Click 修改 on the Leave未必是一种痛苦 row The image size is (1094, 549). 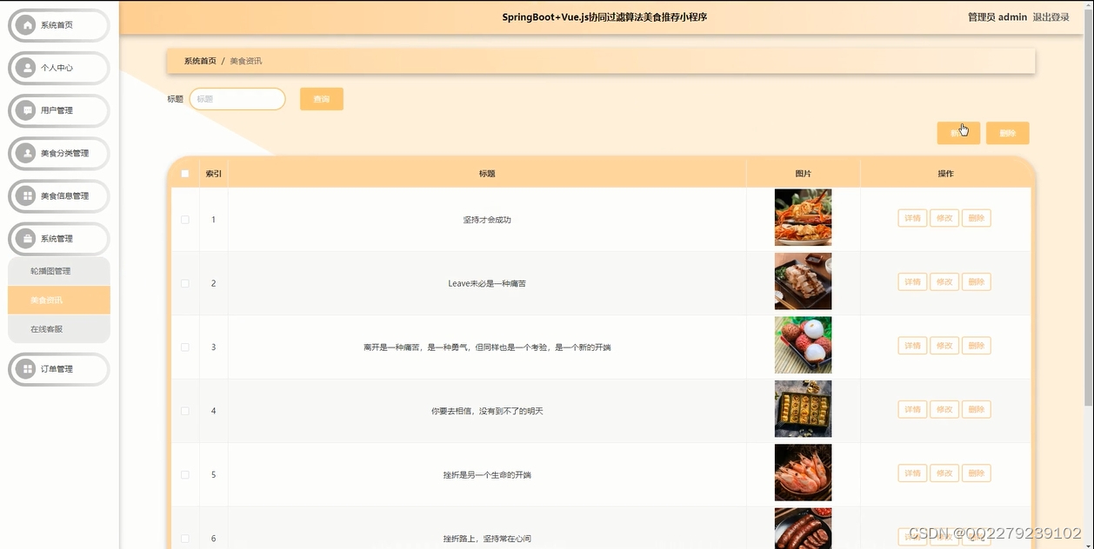tap(944, 281)
